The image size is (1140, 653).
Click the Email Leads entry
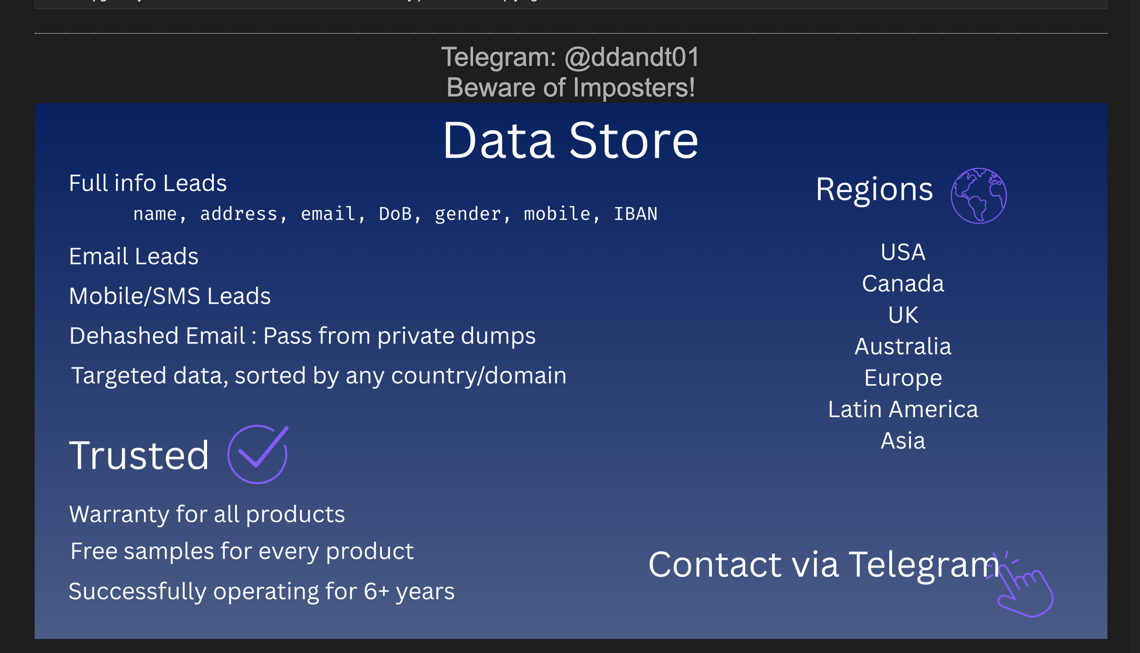point(134,256)
